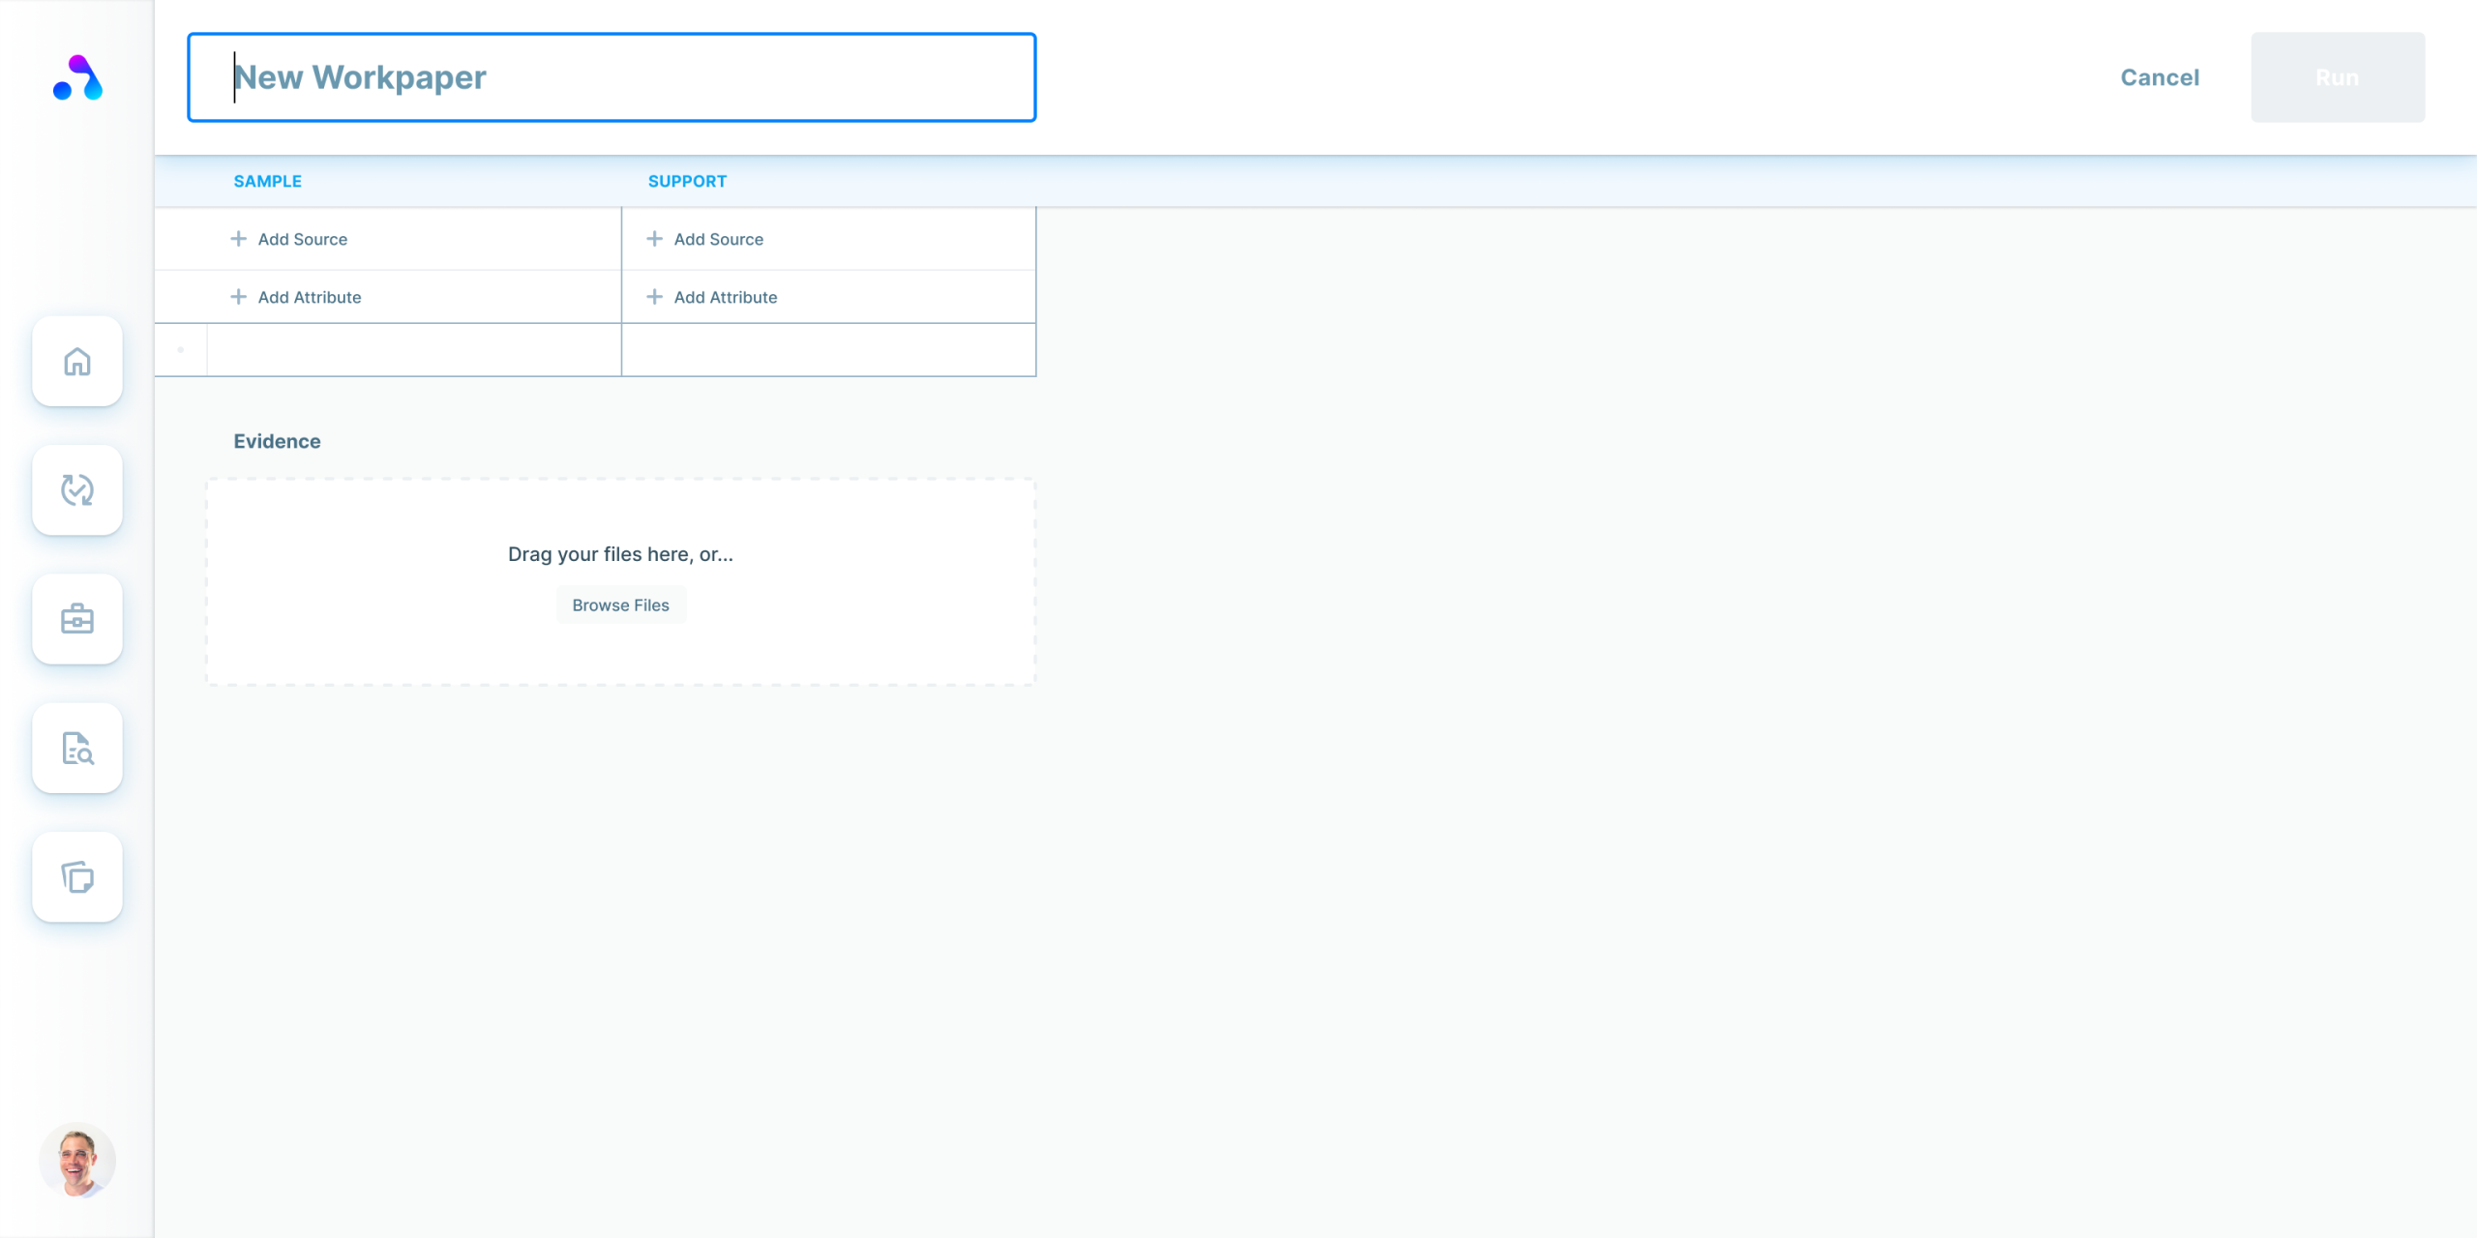Open the stacked copies sidebar icon
The height and width of the screenshot is (1238, 2477).
(x=77, y=877)
